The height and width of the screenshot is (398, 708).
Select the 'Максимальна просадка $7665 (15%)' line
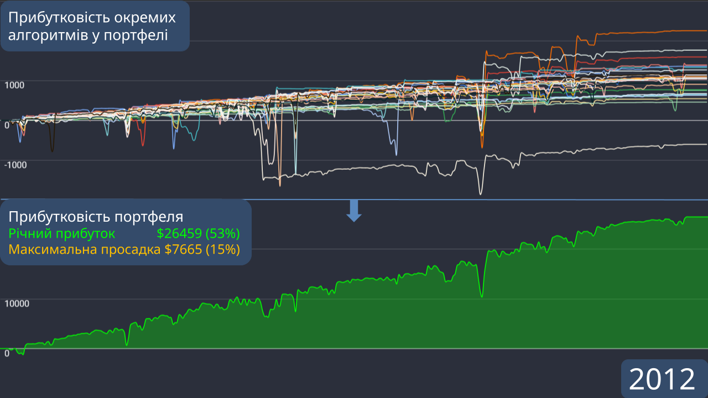[x=124, y=249]
